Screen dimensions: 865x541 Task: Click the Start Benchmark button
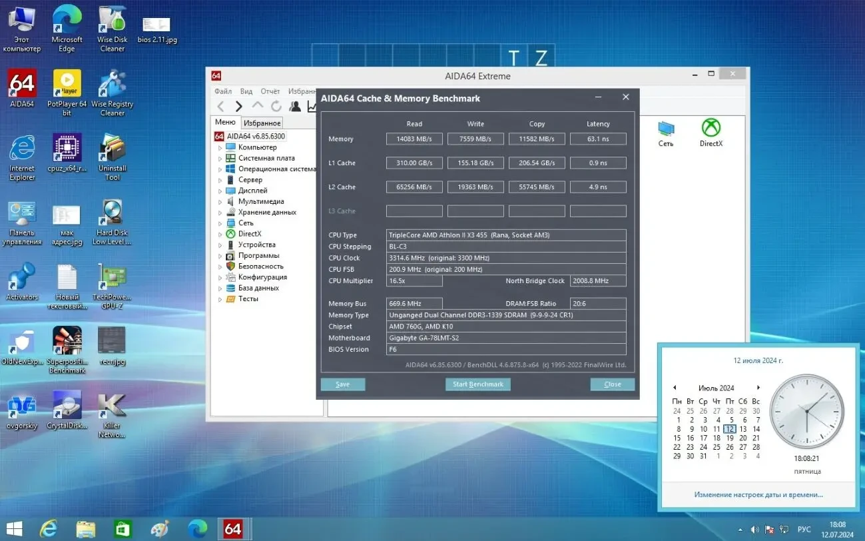(477, 384)
